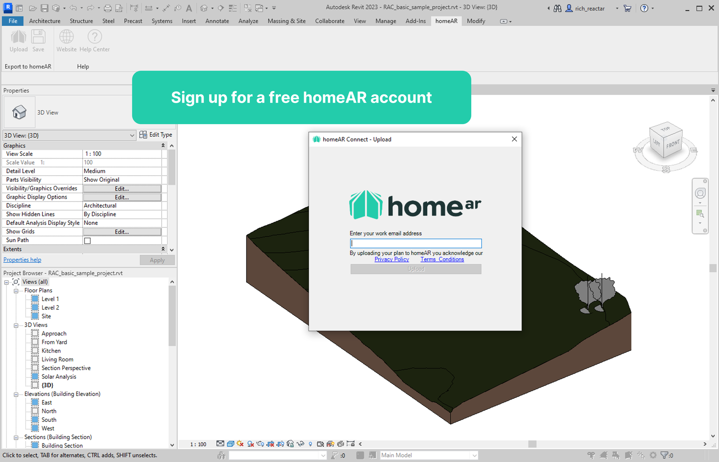719x462 pixels.
Task: Open the Structure ribbon tab
Action: tap(81, 21)
